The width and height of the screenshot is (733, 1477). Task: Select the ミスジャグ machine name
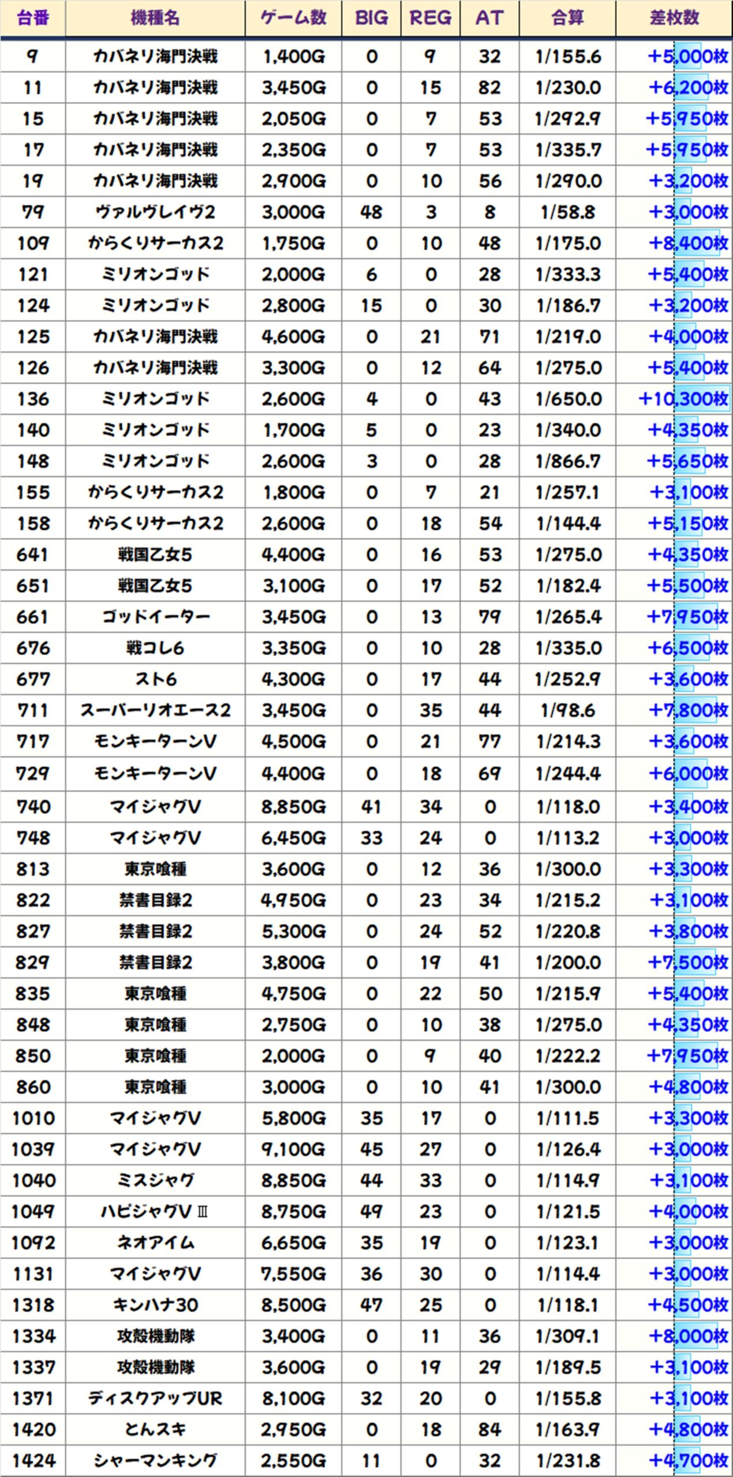[155, 1180]
